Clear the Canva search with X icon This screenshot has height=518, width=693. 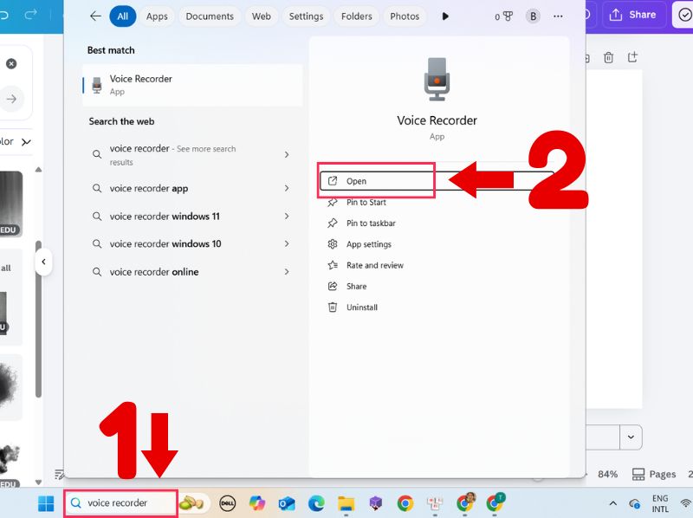click(x=11, y=63)
